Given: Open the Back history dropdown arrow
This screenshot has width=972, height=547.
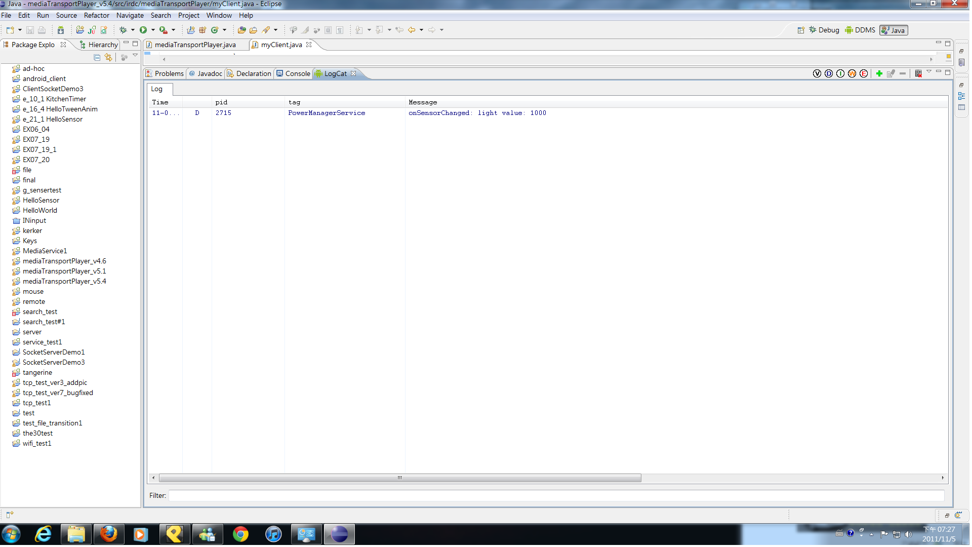Looking at the screenshot, I should coord(421,30).
